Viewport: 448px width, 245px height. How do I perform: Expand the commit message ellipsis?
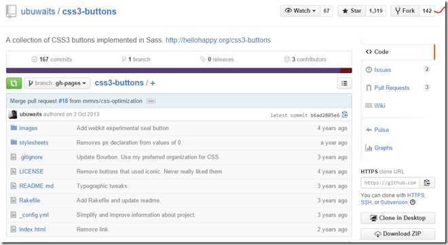pyautogui.click(x=151, y=101)
